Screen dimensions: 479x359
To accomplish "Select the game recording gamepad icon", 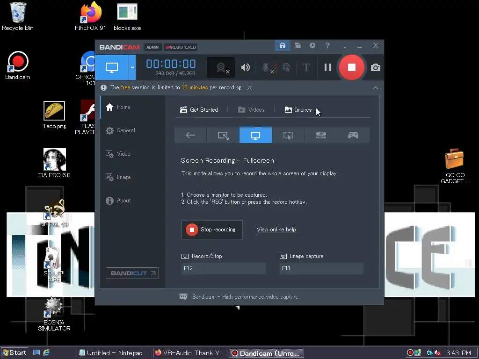I will click(353, 135).
